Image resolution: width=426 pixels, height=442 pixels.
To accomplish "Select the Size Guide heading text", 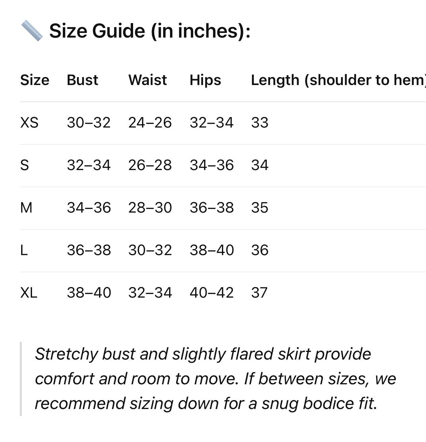I will point(150,31).
